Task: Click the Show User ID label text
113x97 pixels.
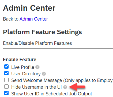Action: pyautogui.click(x=52, y=94)
